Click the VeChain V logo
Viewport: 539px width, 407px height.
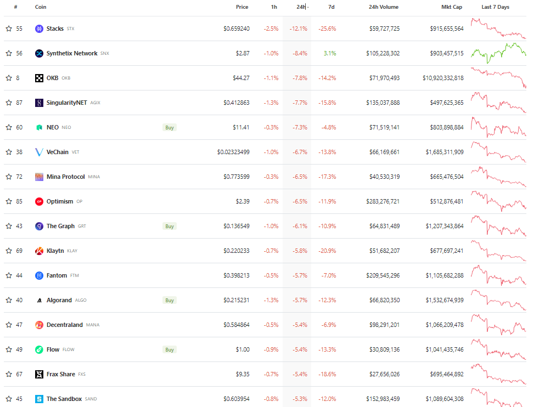(39, 152)
